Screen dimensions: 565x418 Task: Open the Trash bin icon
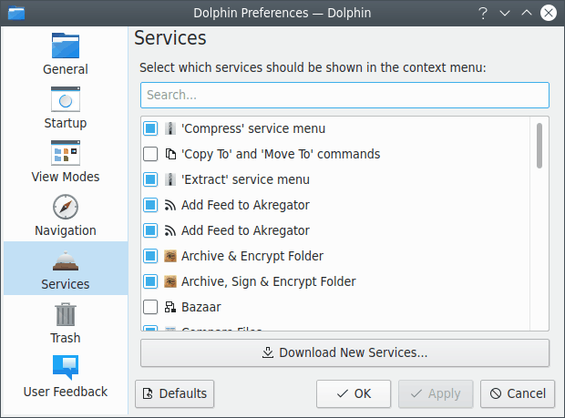point(66,314)
